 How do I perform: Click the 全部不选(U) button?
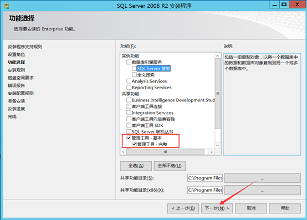(170, 166)
